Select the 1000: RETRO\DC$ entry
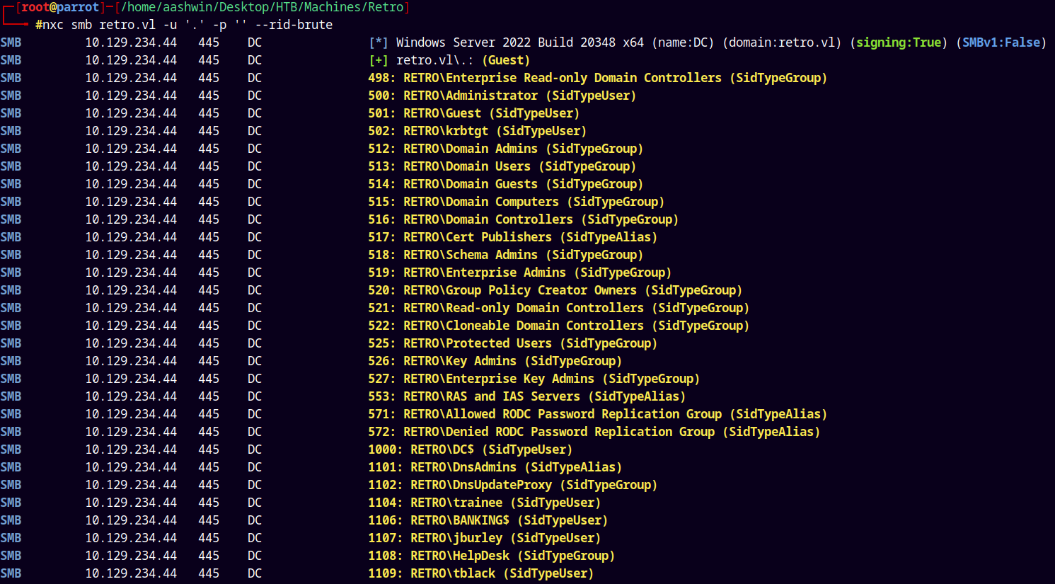The image size is (1055, 584). coord(470,450)
